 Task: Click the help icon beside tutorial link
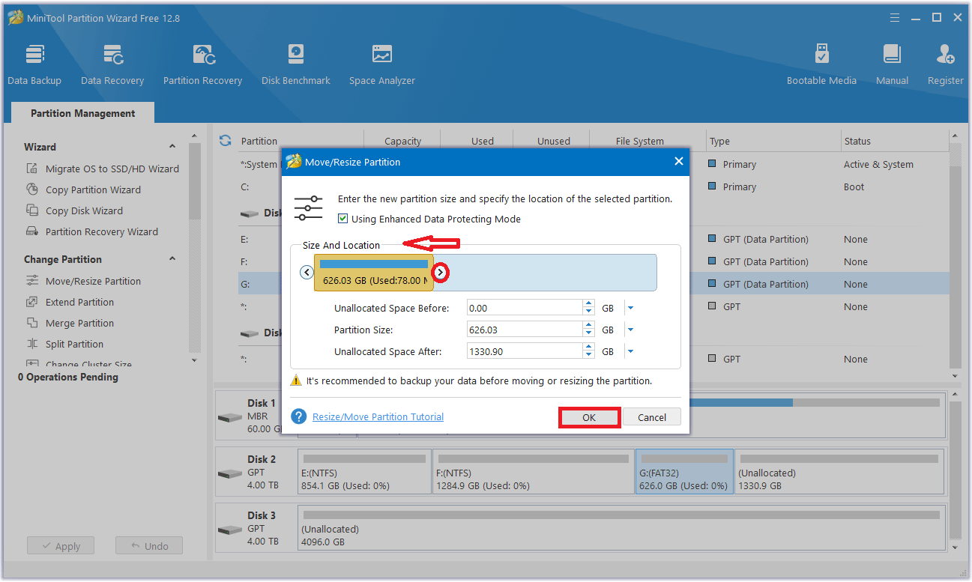(299, 416)
